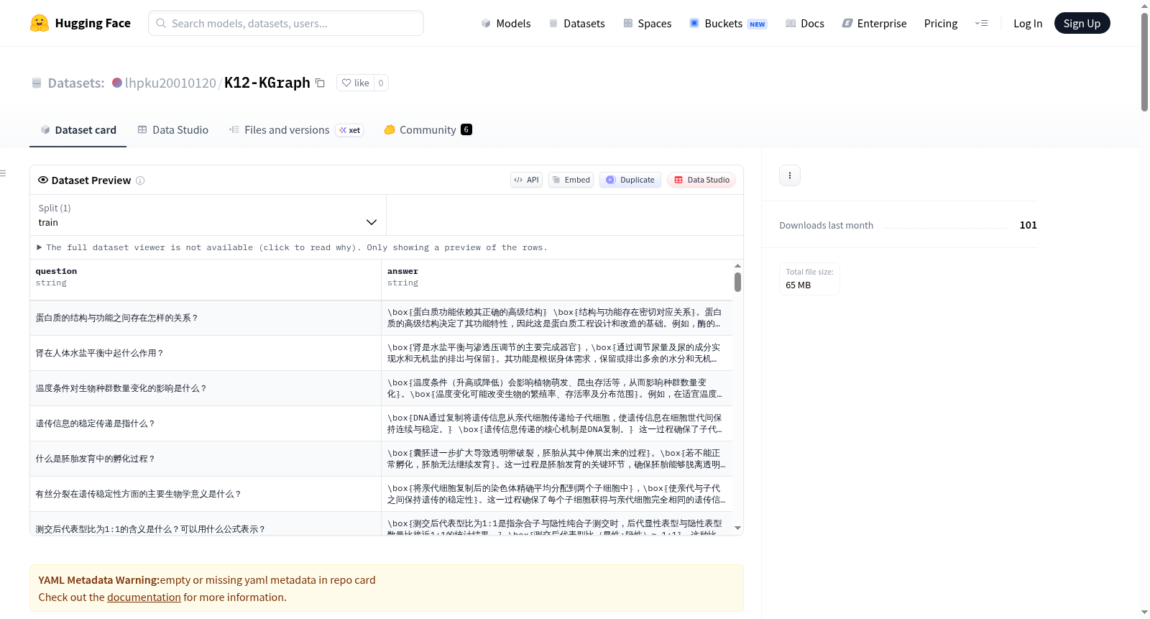Image resolution: width=1150 pixels, height=619 pixels.
Task: Click the Datasets breadcrumb icon
Action: pos(37,83)
